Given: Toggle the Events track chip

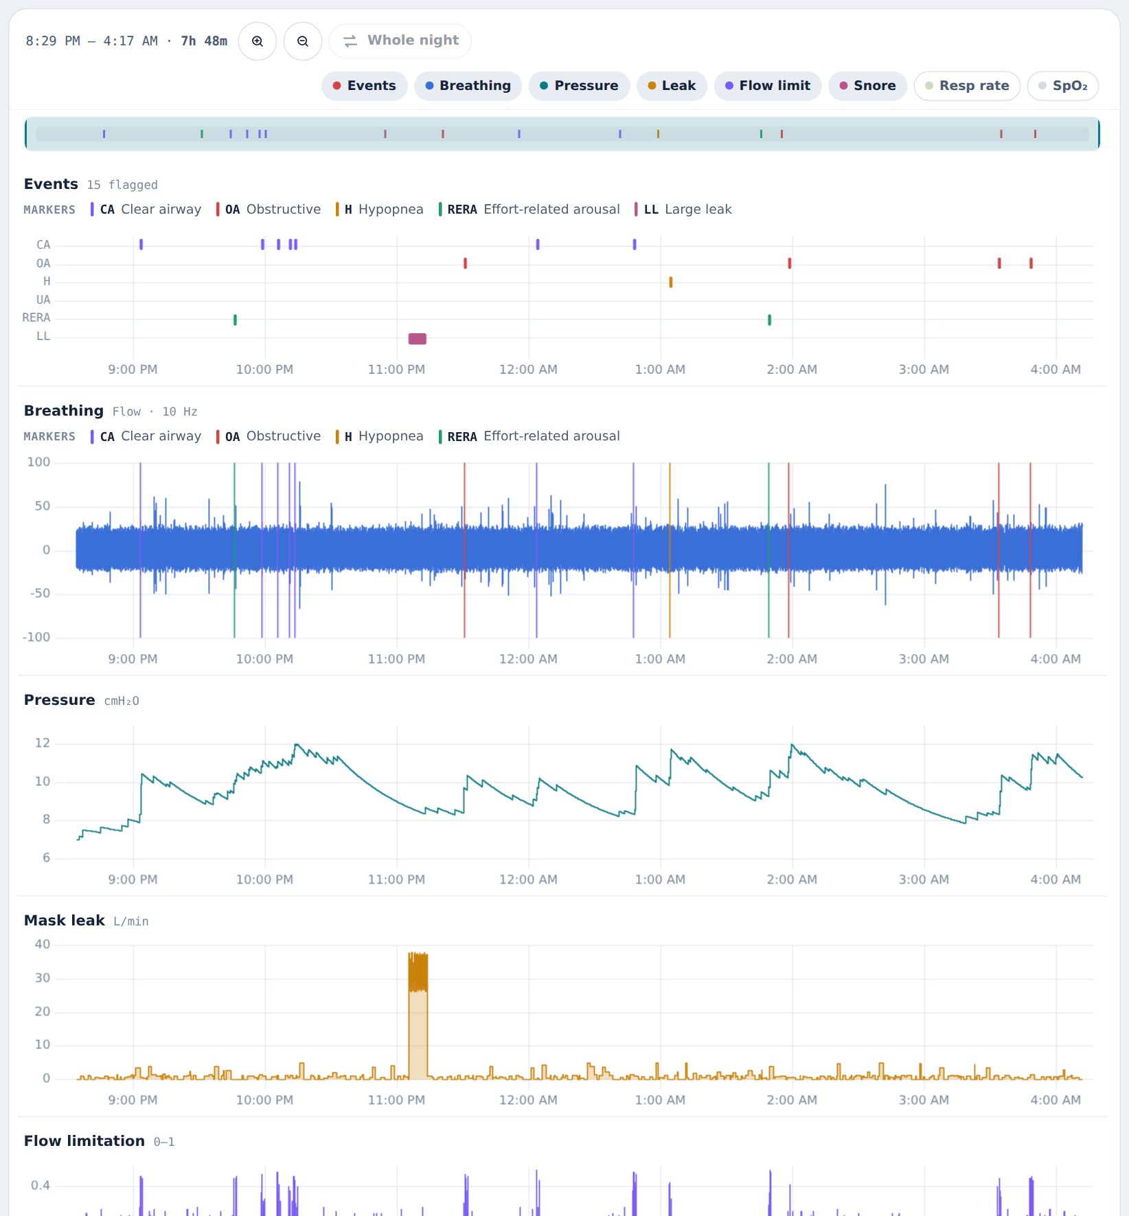Looking at the screenshot, I should (365, 86).
